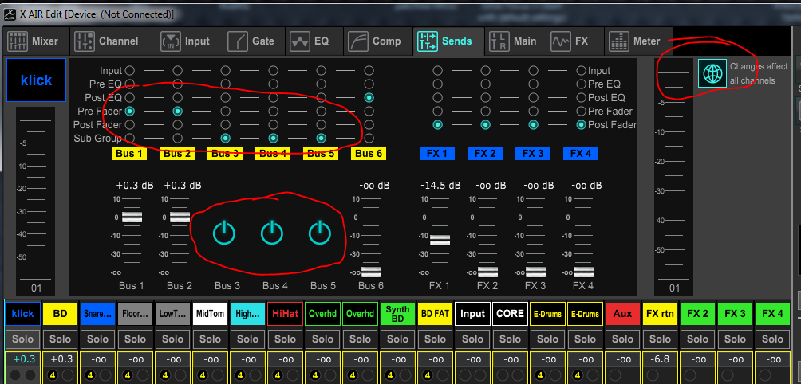Set FX 4 tap to Input
This screenshot has width=801, height=384.
click(x=582, y=70)
